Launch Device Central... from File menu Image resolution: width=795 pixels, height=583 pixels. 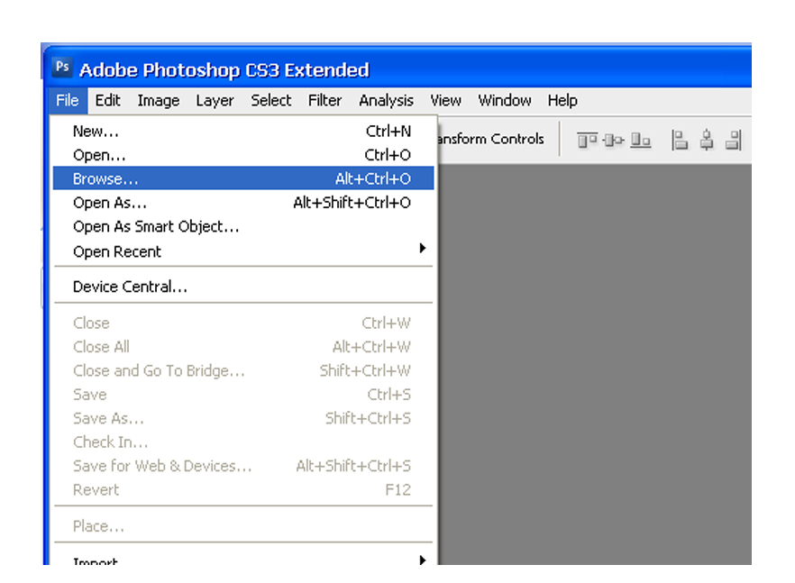(243, 287)
